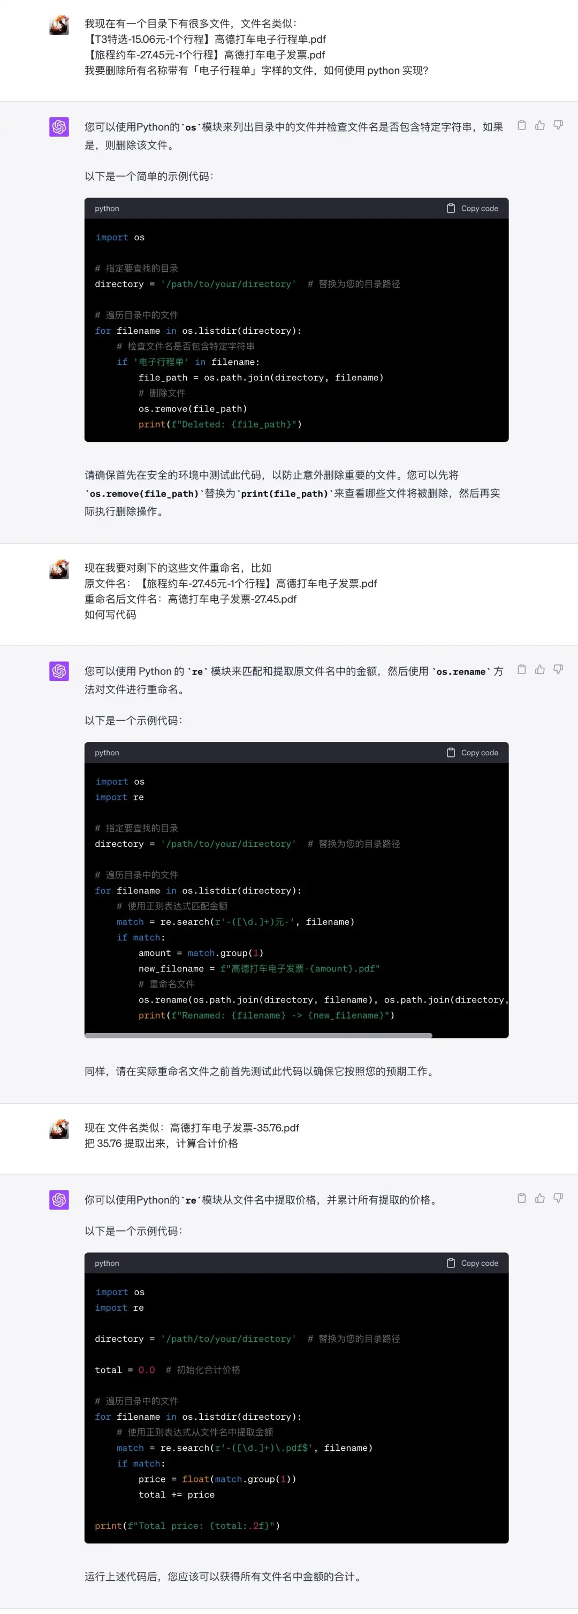Click ChatGPT logo next to the total price answer
The height and width of the screenshot is (1614, 578).
pos(59,1200)
